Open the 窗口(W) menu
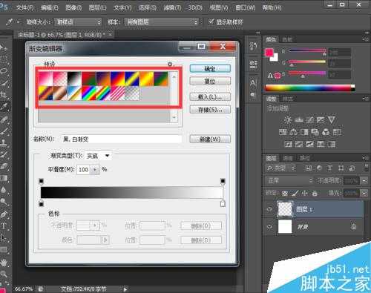 245,7
